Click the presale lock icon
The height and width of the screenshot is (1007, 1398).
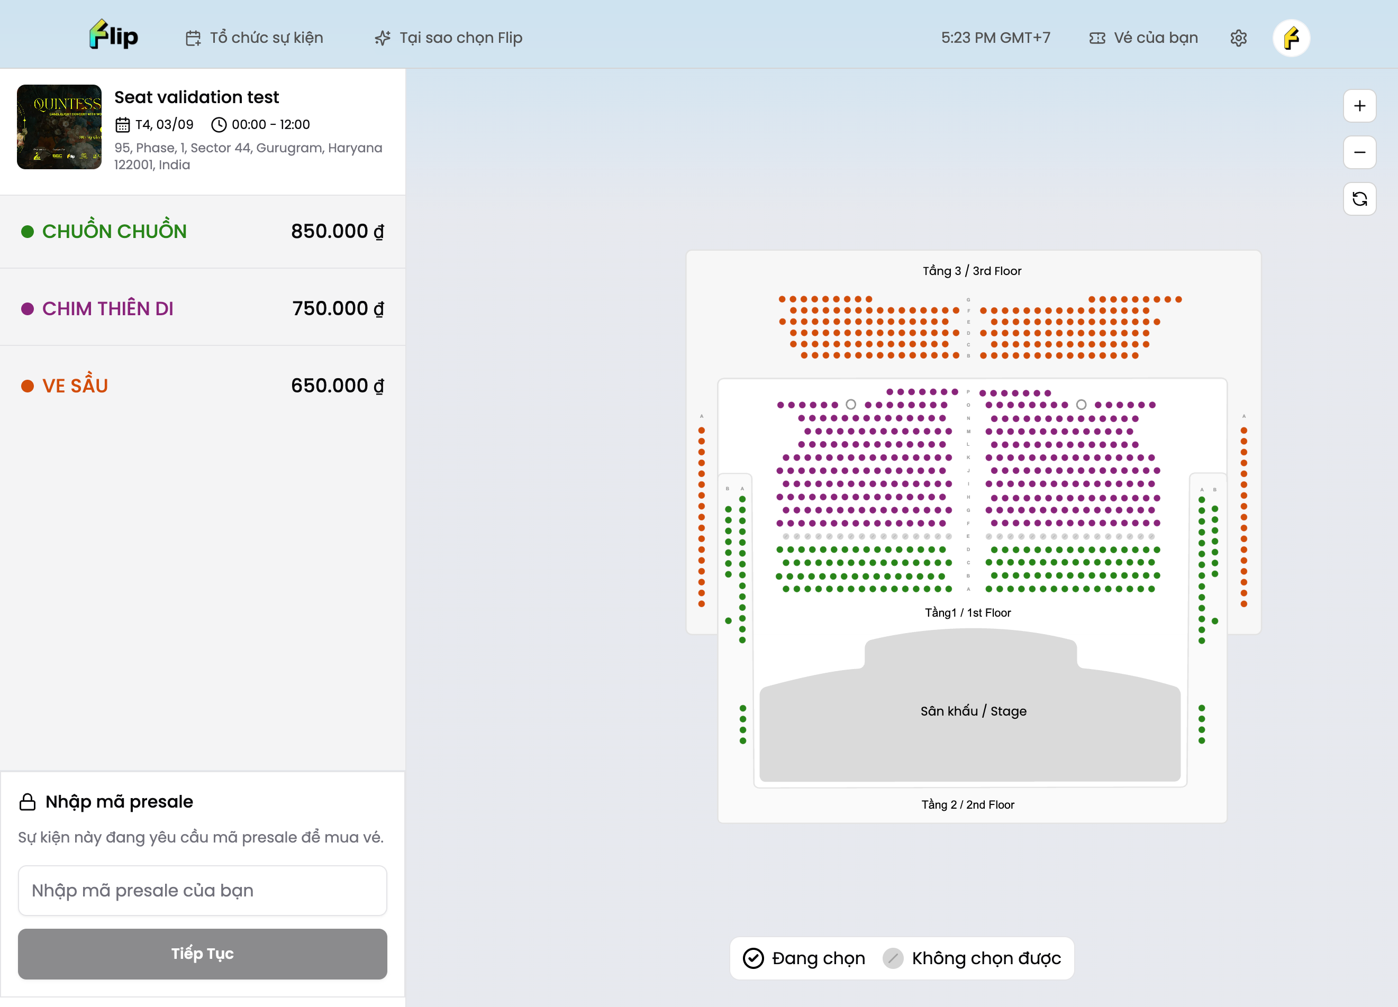pyautogui.click(x=28, y=802)
